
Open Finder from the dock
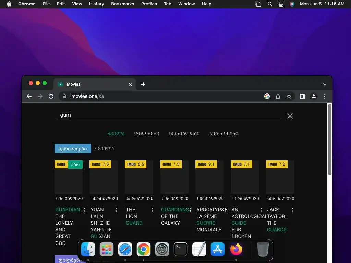click(88, 249)
